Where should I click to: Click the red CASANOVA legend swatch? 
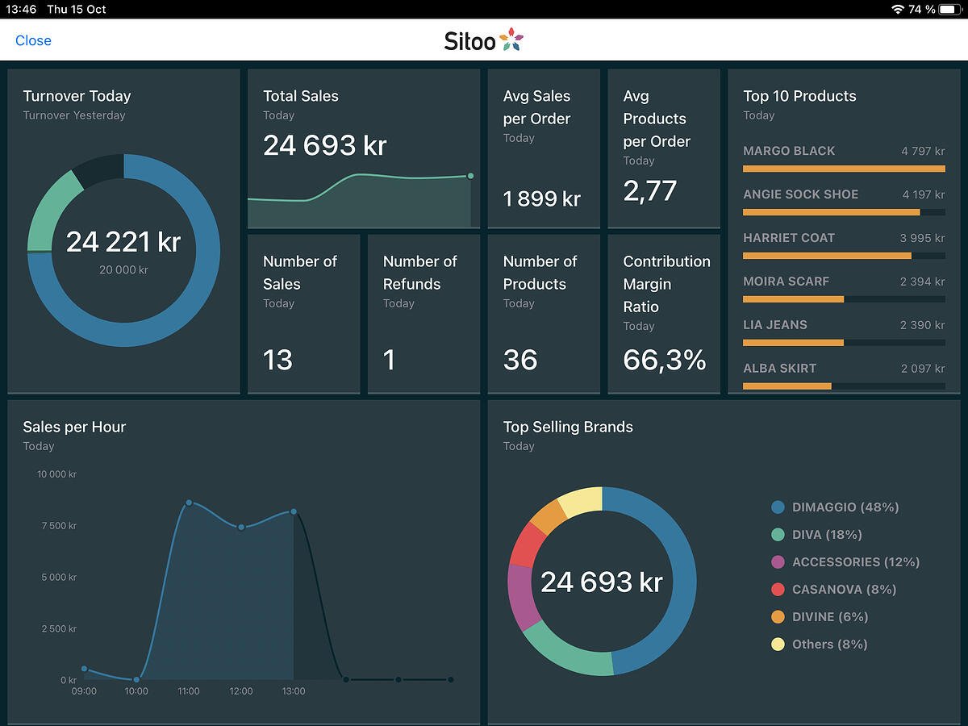(x=778, y=590)
